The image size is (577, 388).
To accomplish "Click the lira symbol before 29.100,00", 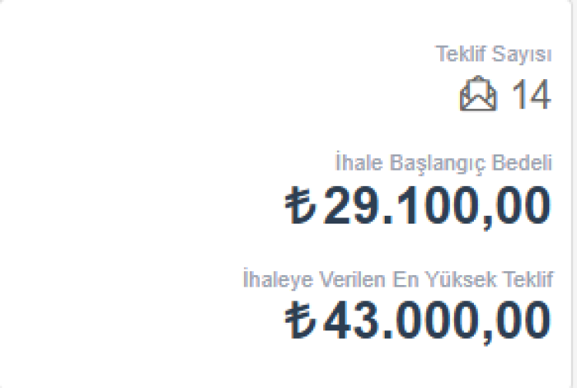I will click(300, 207).
